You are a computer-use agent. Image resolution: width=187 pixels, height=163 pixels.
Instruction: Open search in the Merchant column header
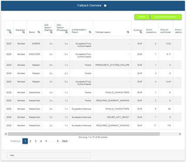[24, 32]
